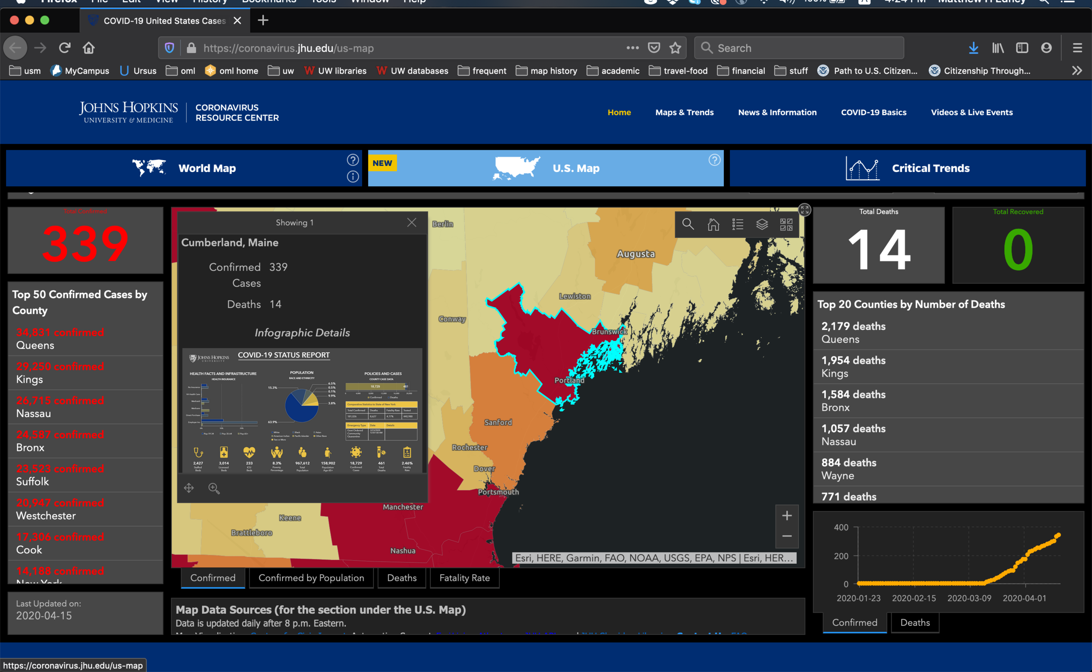The image size is (1092, 672).
Task: Go to the Firefox home page
Action: [x=89, y=48]
